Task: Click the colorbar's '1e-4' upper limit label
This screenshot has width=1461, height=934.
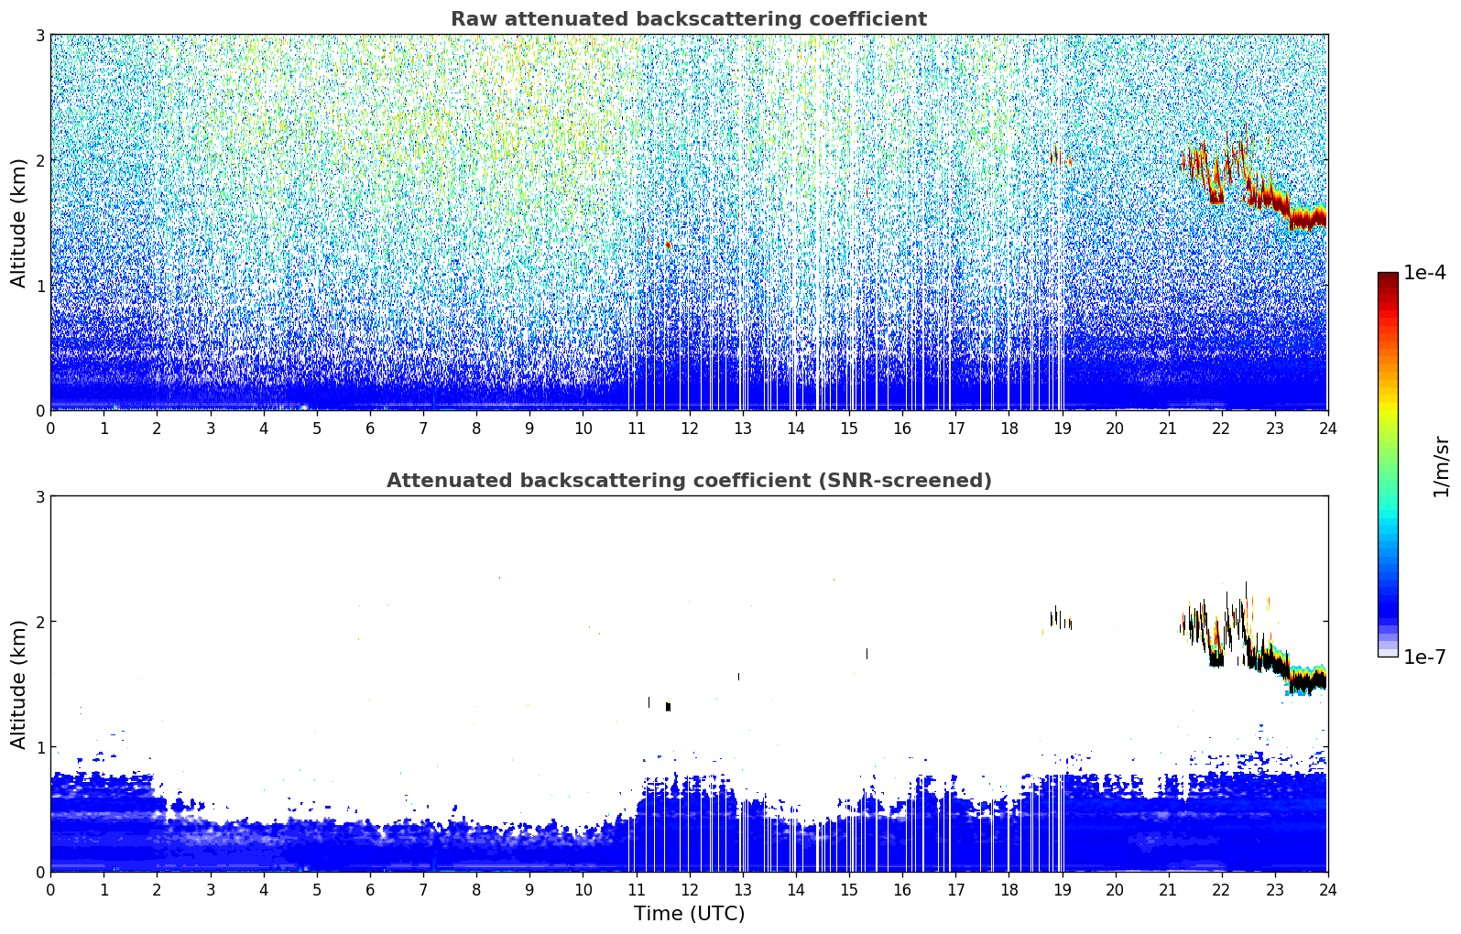Action: coord(1424,273)
